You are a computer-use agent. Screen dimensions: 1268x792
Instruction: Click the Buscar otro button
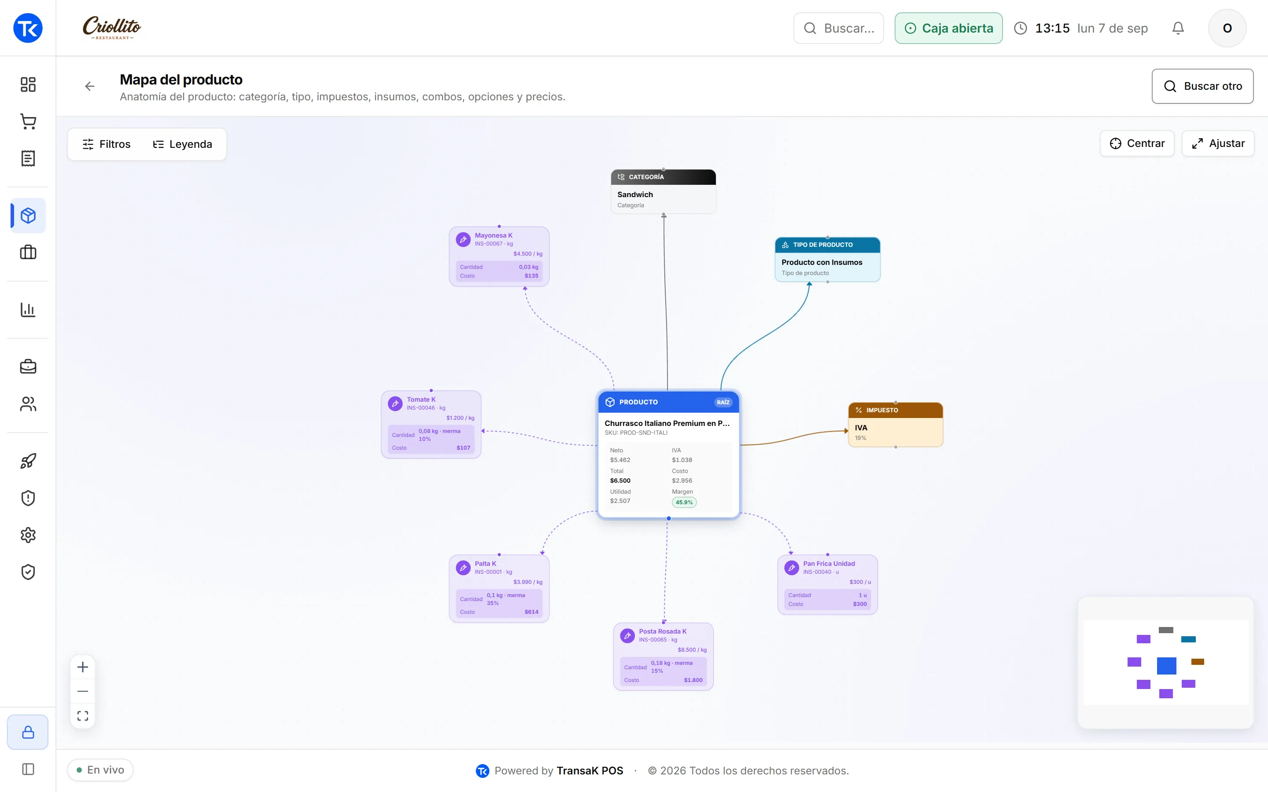1202,86
